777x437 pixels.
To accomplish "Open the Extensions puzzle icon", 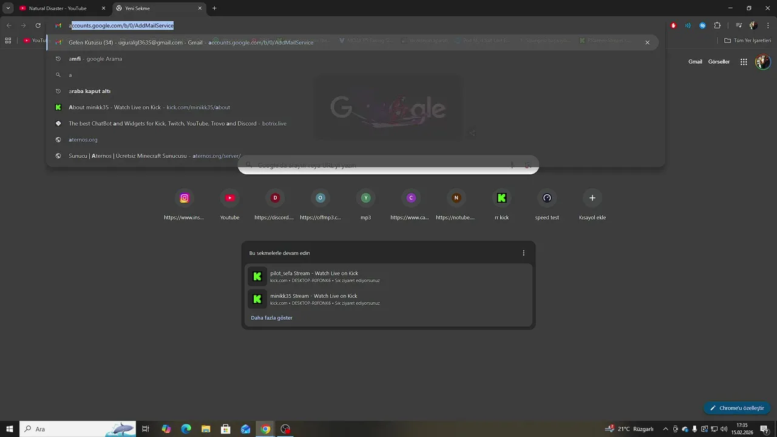I will tap(718, 25).
